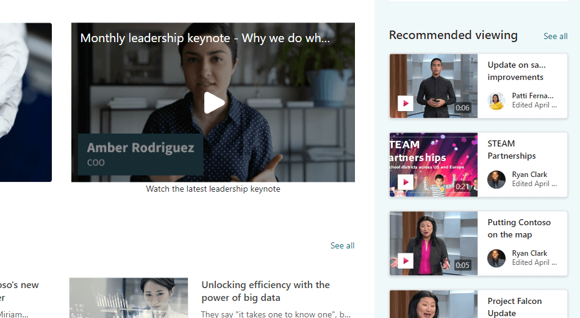This screenshot has height=318, width=580.
Task: Click Watch the latest leadership keynote caption
Action: pos(213,189)
